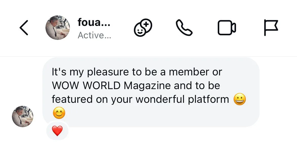Tap the "Active..." status text
The width and height of the screenshot is (297, 149).
click(94, 35)
